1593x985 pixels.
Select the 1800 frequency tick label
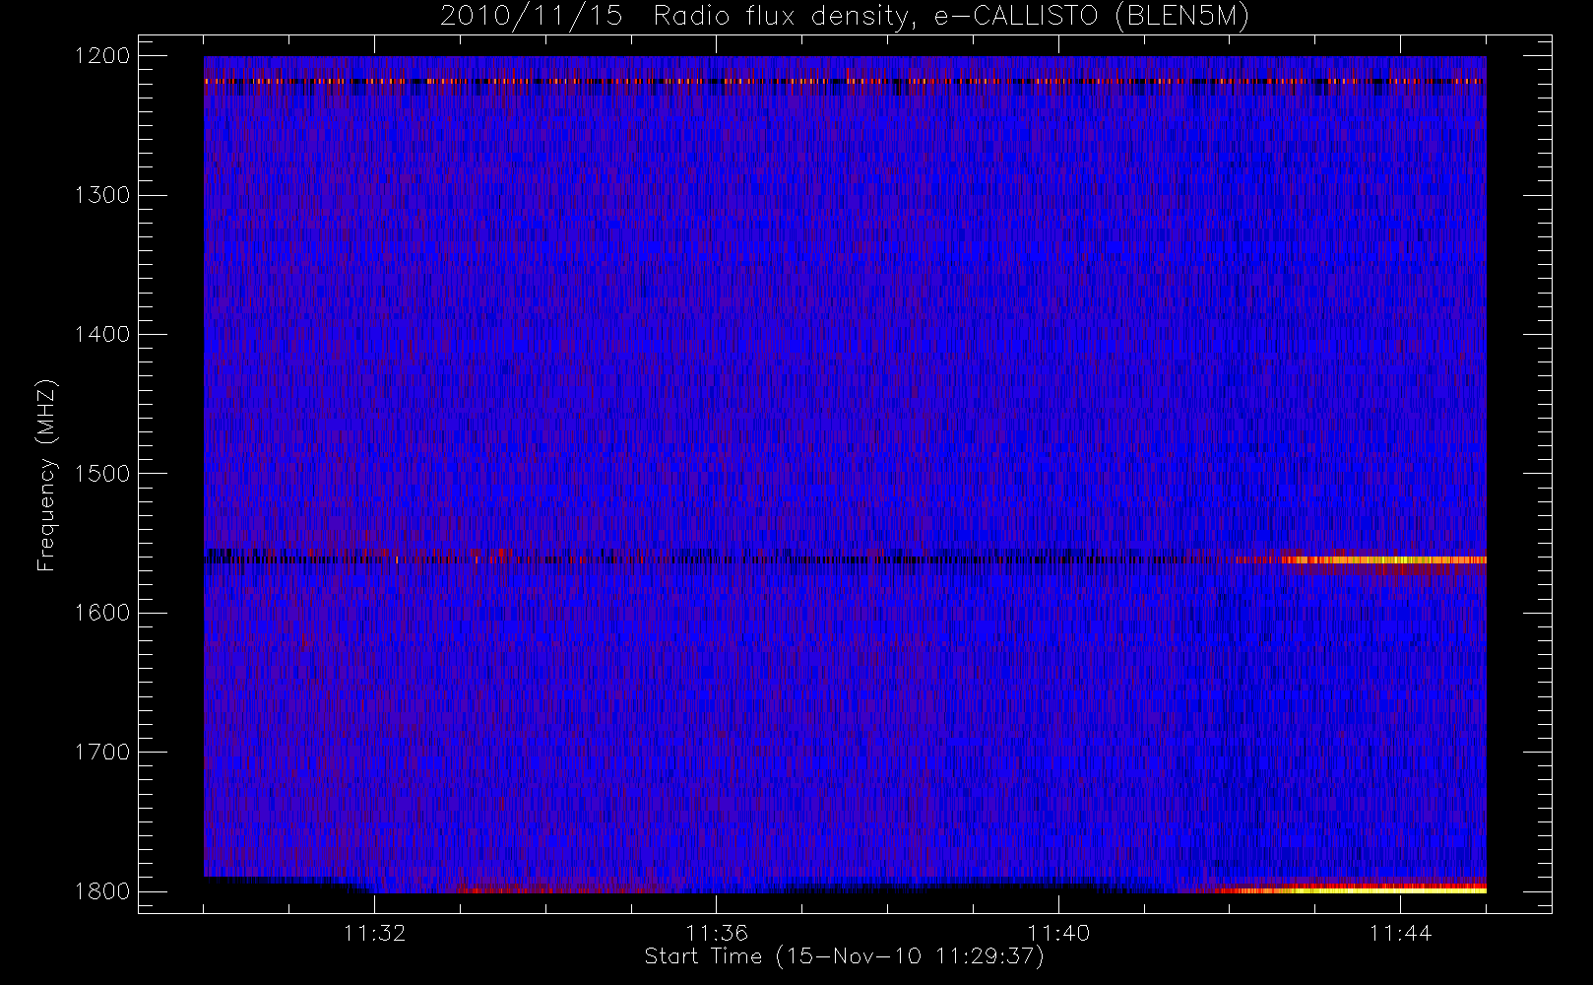[x=102, y=891]
